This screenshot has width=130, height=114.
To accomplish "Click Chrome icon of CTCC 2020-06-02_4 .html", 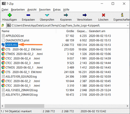I will (3, 58).
